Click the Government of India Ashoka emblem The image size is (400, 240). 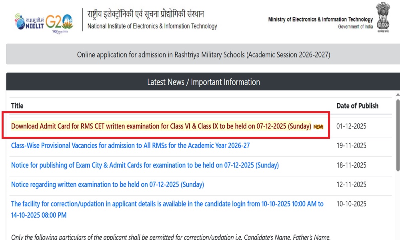pos(383,17)
